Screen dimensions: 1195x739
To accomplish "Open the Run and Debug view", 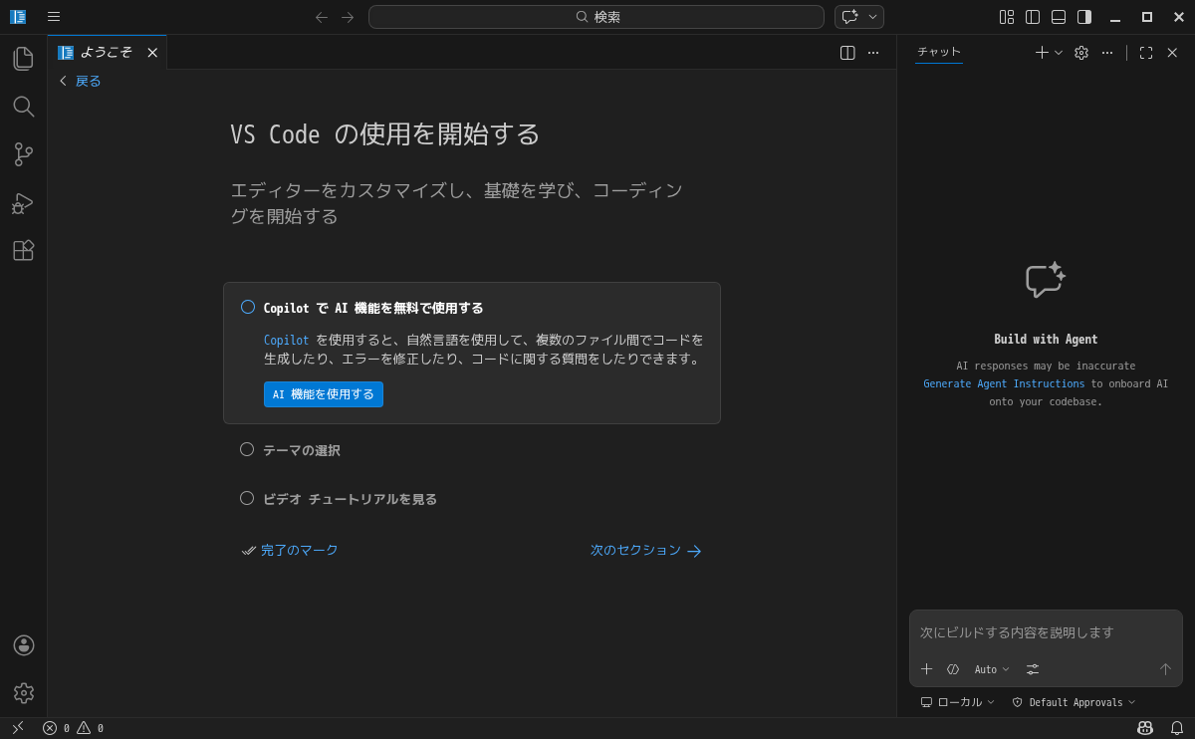I will coord(23,202).
